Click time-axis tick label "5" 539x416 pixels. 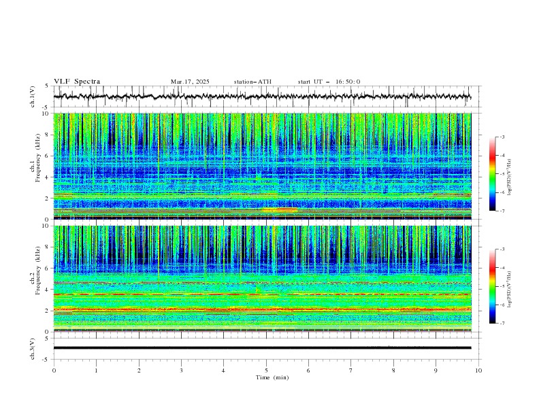266,370
